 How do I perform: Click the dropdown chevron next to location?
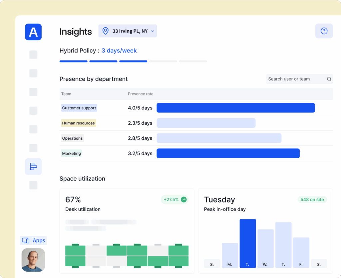click(x=152, y=31)
